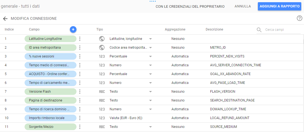This screenshot has width=304, height=132.
Task: Click into the Cerca campi search field
Action: click(282, 30)
